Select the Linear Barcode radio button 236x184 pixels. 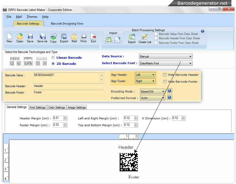click(x=53, y=58)
